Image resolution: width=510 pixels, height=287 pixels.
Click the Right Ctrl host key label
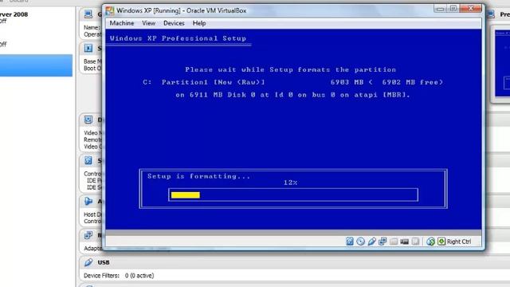pos(459,242)
